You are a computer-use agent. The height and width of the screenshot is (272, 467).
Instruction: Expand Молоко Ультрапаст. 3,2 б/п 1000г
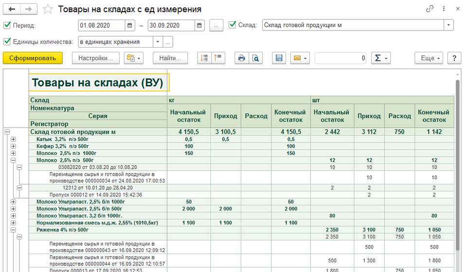coord(13,216)
